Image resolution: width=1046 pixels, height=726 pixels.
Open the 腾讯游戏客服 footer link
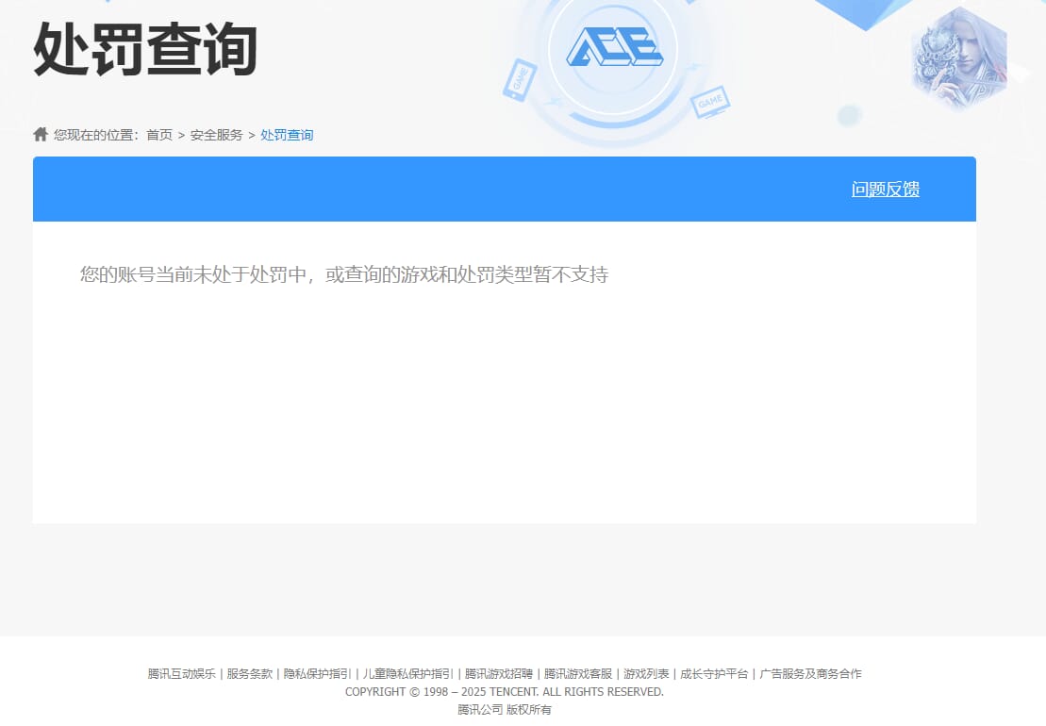click(x=577, y=674)
